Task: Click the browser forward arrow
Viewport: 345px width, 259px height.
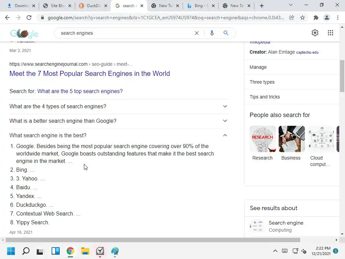Action: click(18, 18)
